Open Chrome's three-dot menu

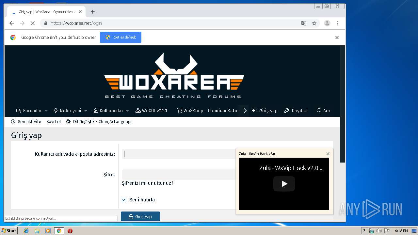[338, 23]
